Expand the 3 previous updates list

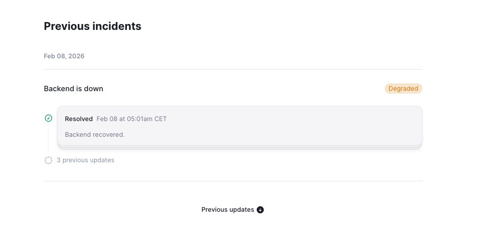85,160
